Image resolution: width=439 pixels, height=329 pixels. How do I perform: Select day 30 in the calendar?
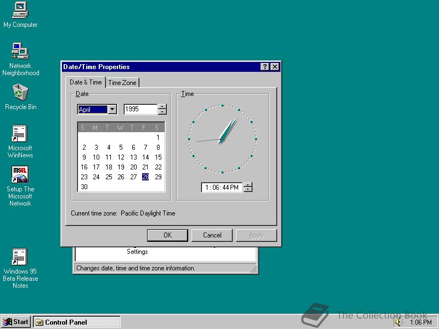[84, 186]
